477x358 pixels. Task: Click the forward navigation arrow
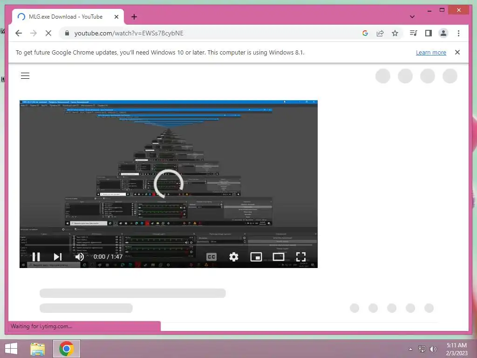click(x=34, y=33)
